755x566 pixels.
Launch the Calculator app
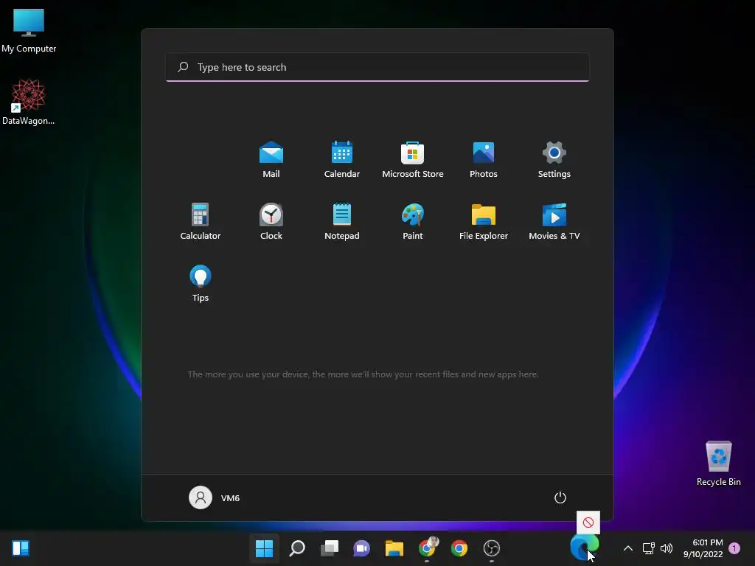201,221
